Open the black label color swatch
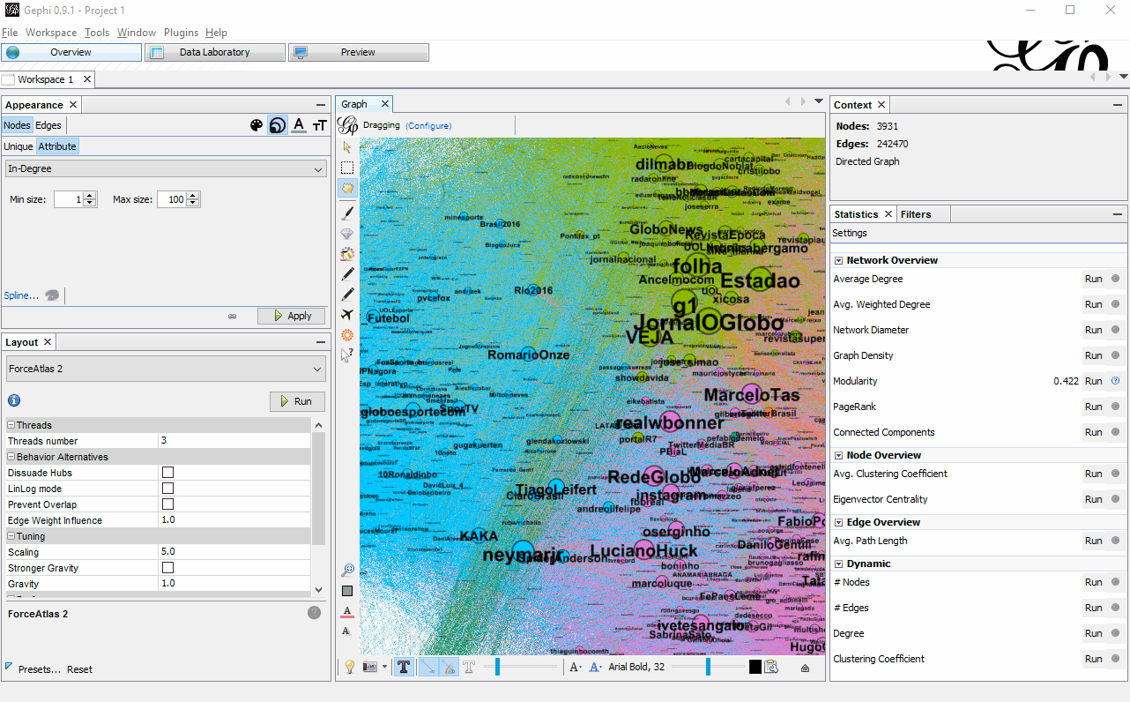The width and height of the screenshot is (1130, 702). [x=755, y=667]
